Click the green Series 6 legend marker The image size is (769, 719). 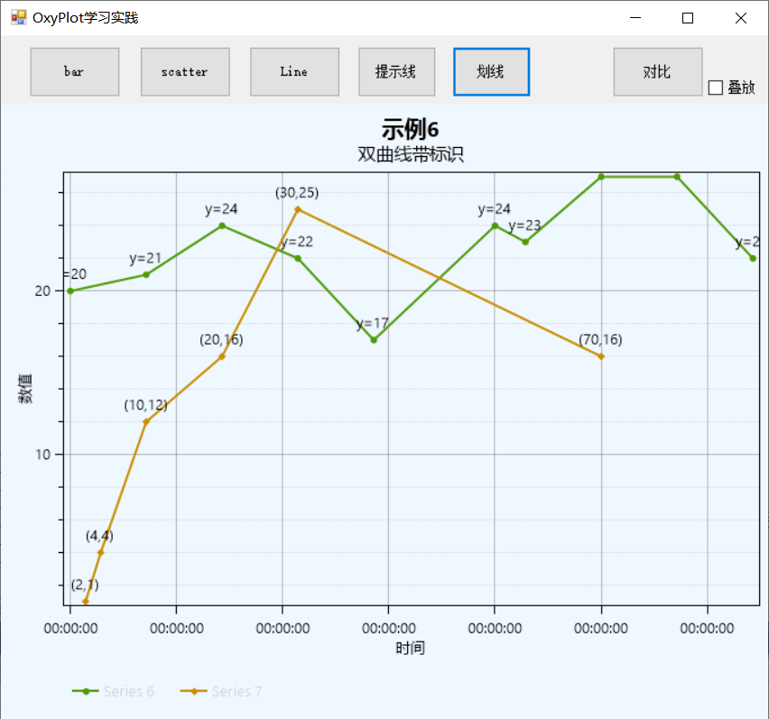pyautogui.click(x=86, y=692)
